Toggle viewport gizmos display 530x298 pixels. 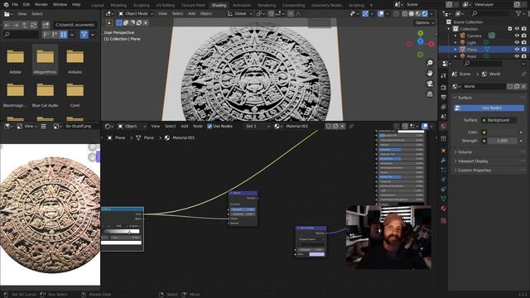[365, 14]
